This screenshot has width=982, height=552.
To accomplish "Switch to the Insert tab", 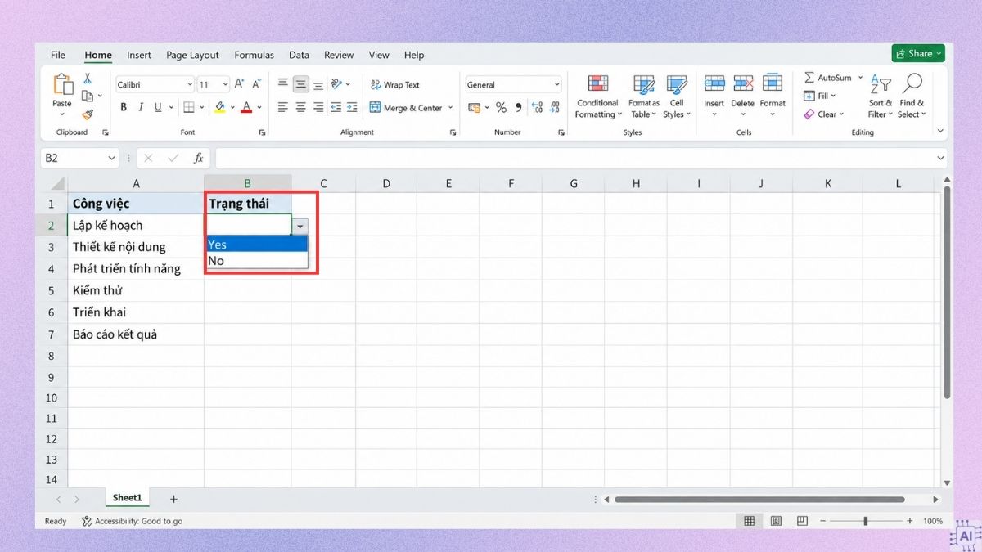I will pos(139,55).
